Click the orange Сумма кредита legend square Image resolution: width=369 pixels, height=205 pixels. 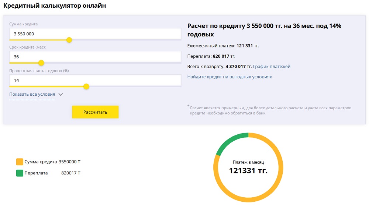20,162
